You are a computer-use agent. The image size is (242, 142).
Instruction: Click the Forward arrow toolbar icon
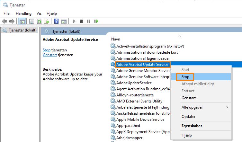pyautogui.click(x=12, y=21)
